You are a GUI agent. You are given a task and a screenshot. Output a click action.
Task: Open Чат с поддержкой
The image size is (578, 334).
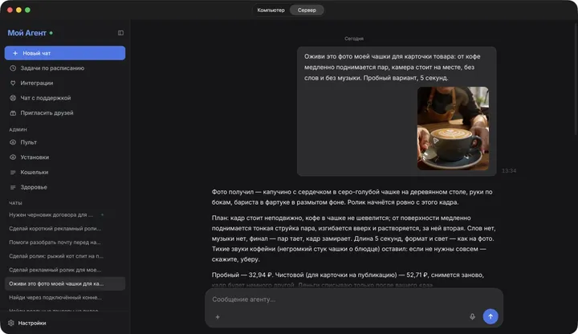tap(65, 98)
